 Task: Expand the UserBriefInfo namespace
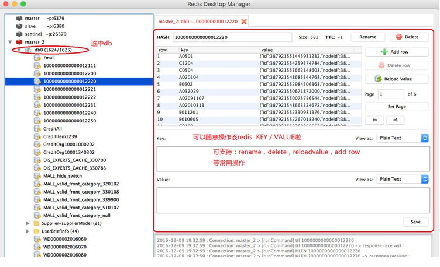pos(27,231)
